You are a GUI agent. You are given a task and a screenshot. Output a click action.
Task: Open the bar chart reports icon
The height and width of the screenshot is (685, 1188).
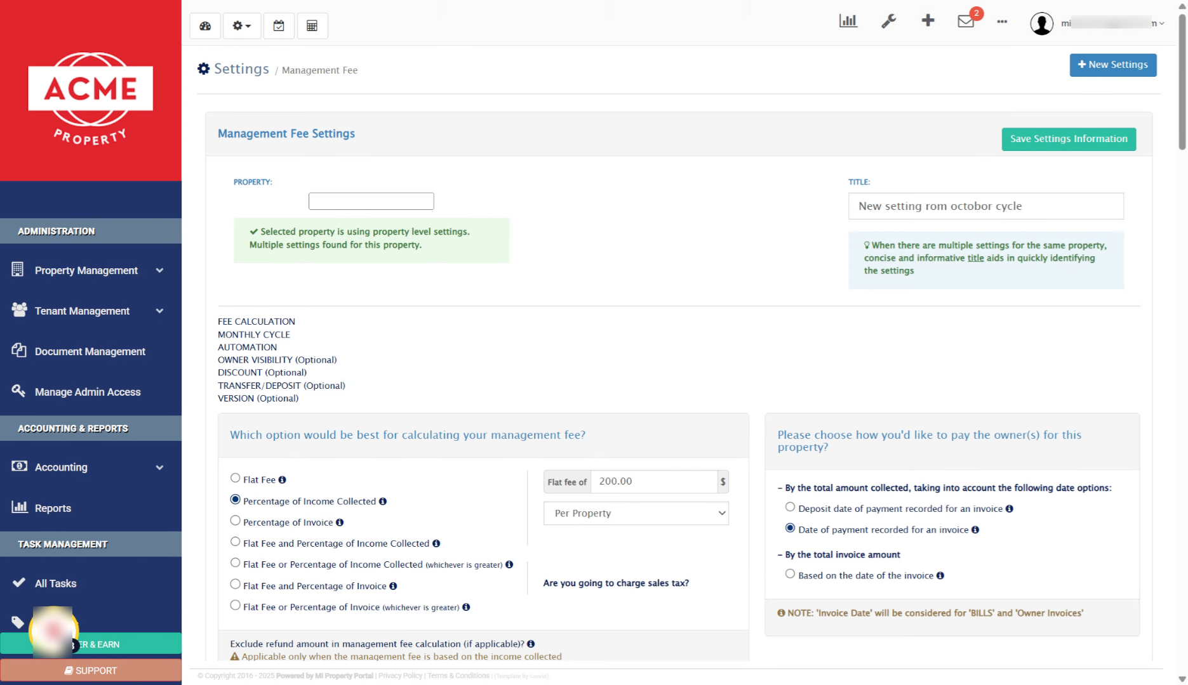click(x=848, y=21)
